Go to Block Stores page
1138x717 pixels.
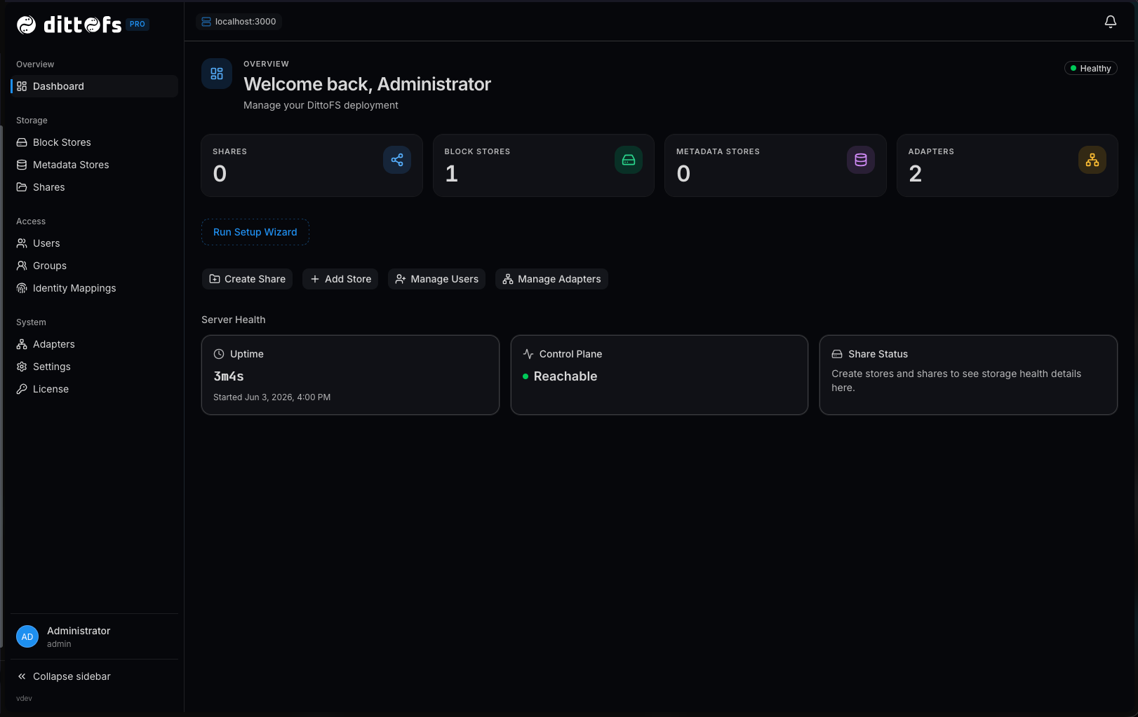point(95,142)
